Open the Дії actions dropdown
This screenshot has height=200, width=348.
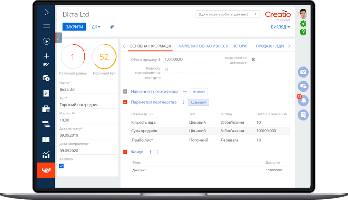coord(96,27)
